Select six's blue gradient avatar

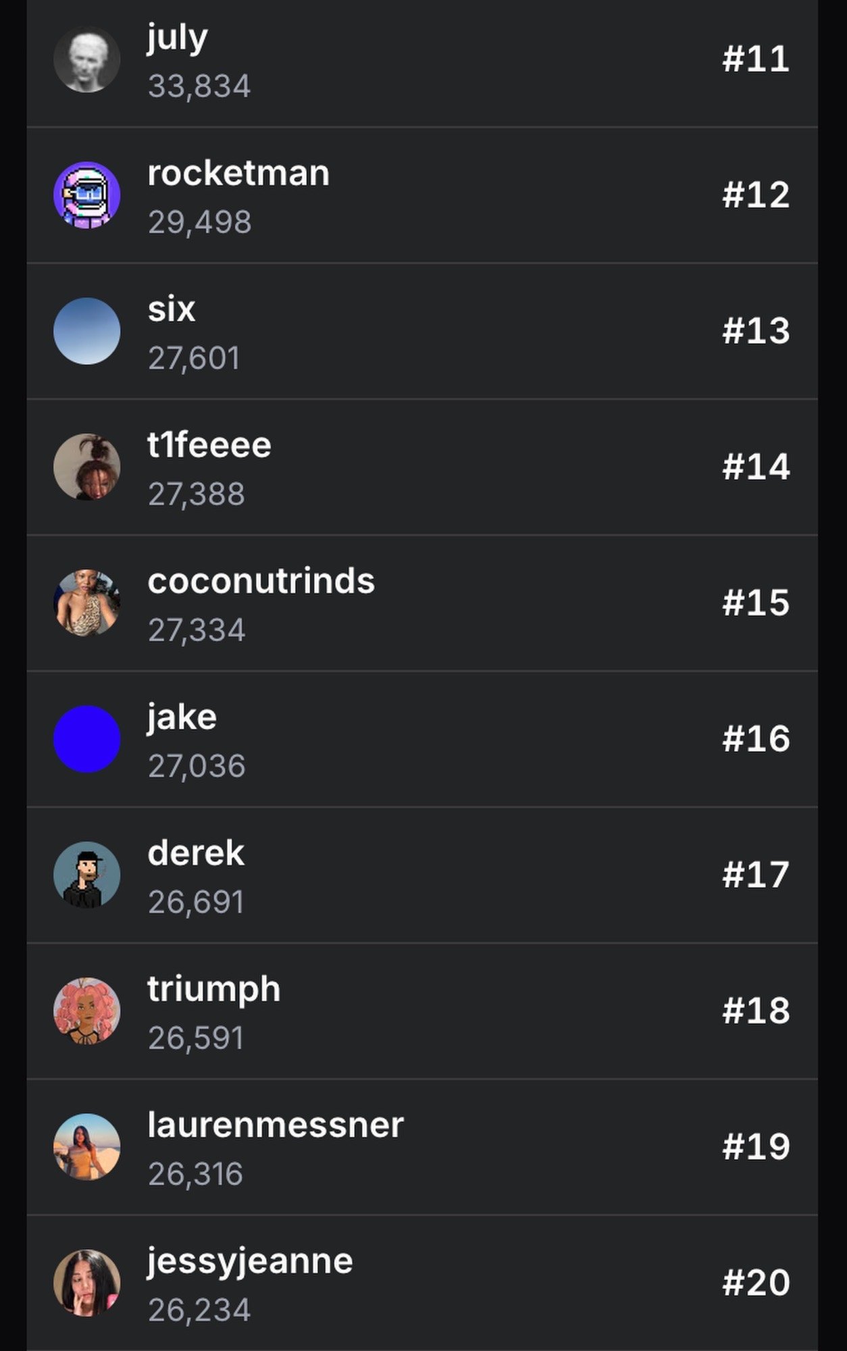tap(86, 331)
